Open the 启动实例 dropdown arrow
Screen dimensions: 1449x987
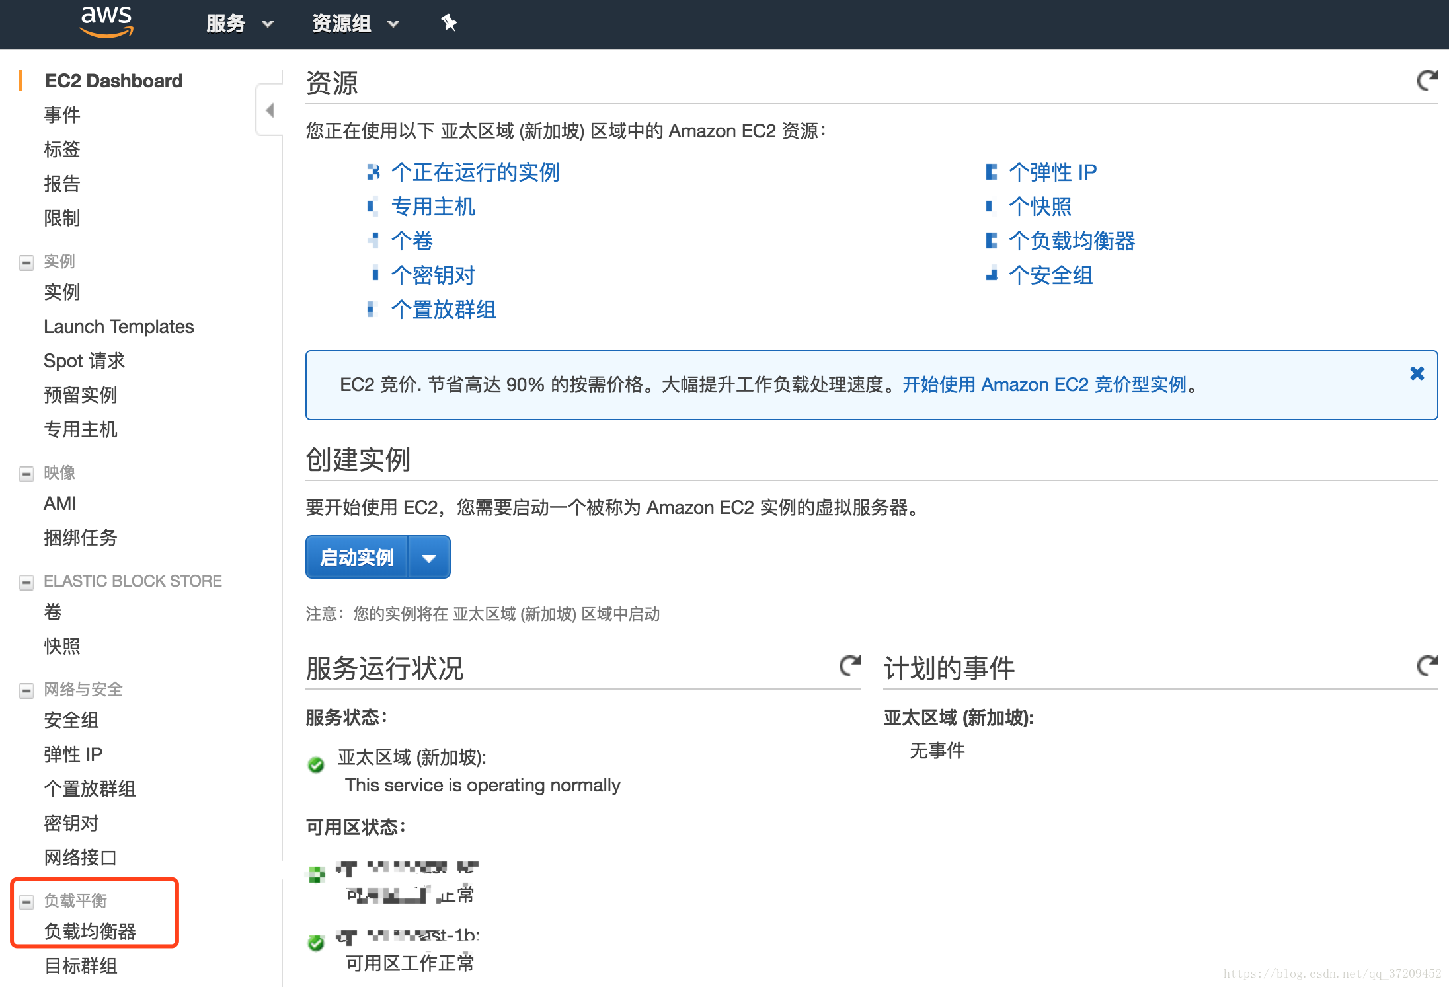point(430,558)
